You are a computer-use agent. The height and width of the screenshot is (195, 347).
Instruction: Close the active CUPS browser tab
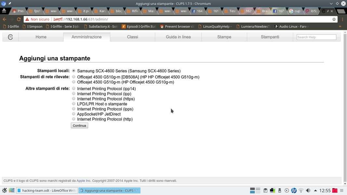pyautogui.click(x=331, y=11)
